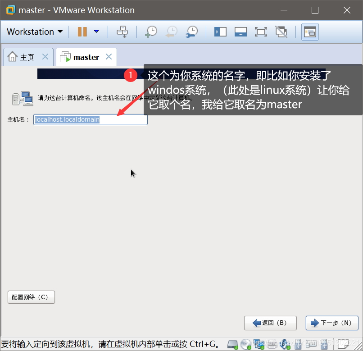Screen dimensions: 363x351
Task: Enter full screen mode
Action: click(x=261, y=32)
